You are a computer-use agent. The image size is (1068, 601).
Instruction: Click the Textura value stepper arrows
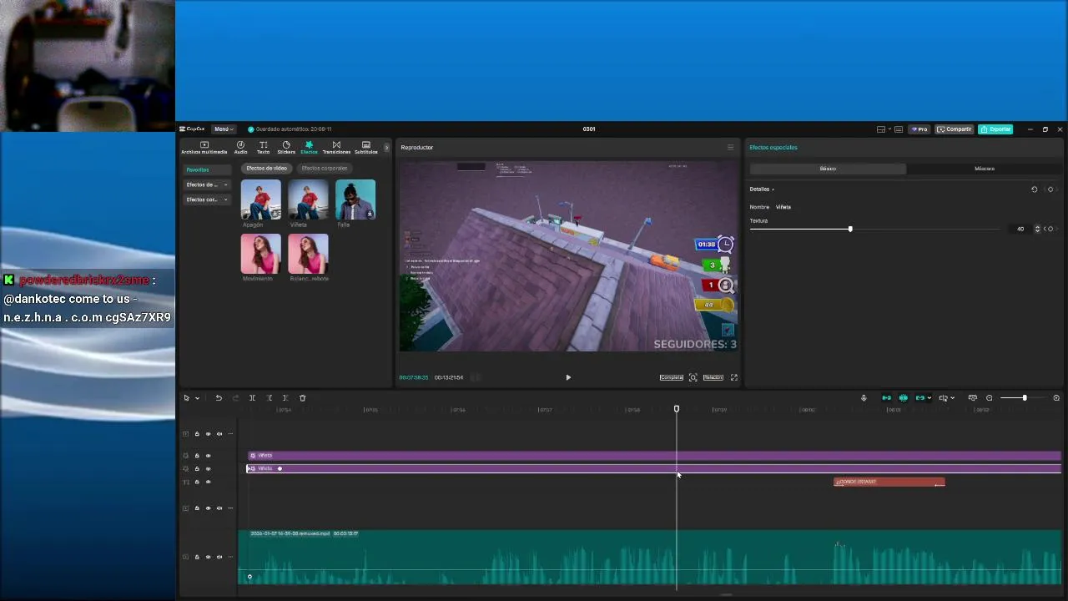click(x=1038, y=229)
